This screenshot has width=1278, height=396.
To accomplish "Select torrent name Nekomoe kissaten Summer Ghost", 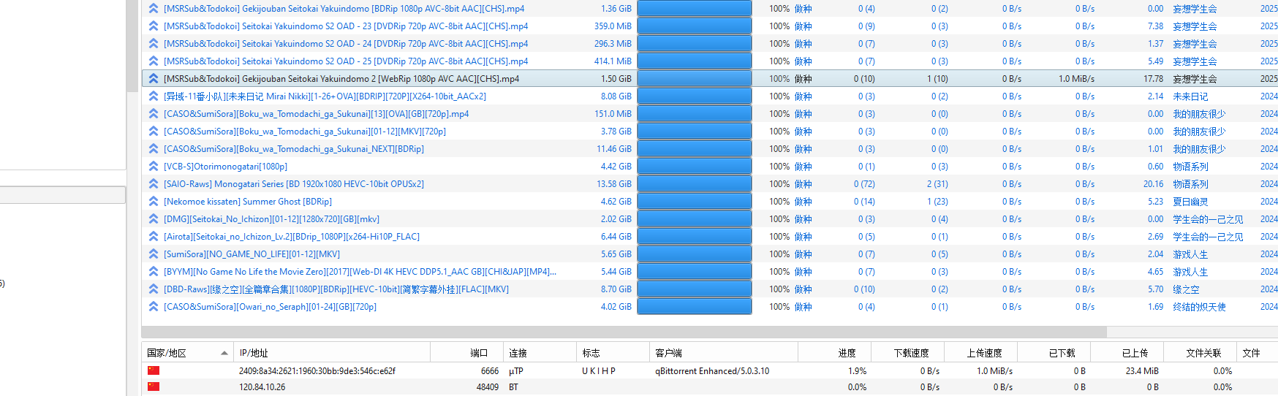I will tap(248, 202).
